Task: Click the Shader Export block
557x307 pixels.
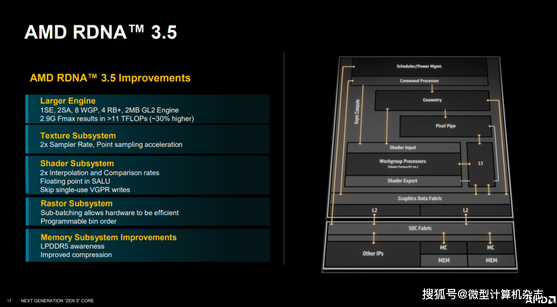Action: pos(402,181)
